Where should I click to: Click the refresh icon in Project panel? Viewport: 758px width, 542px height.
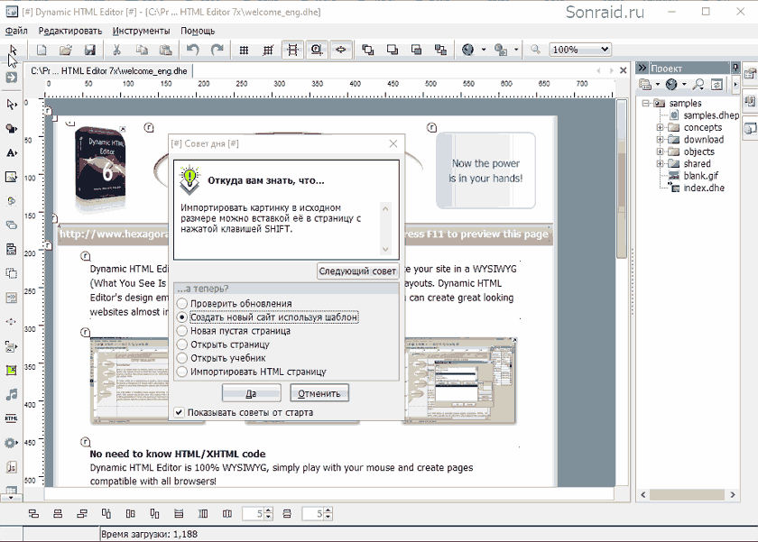click(x=716, y=85)
